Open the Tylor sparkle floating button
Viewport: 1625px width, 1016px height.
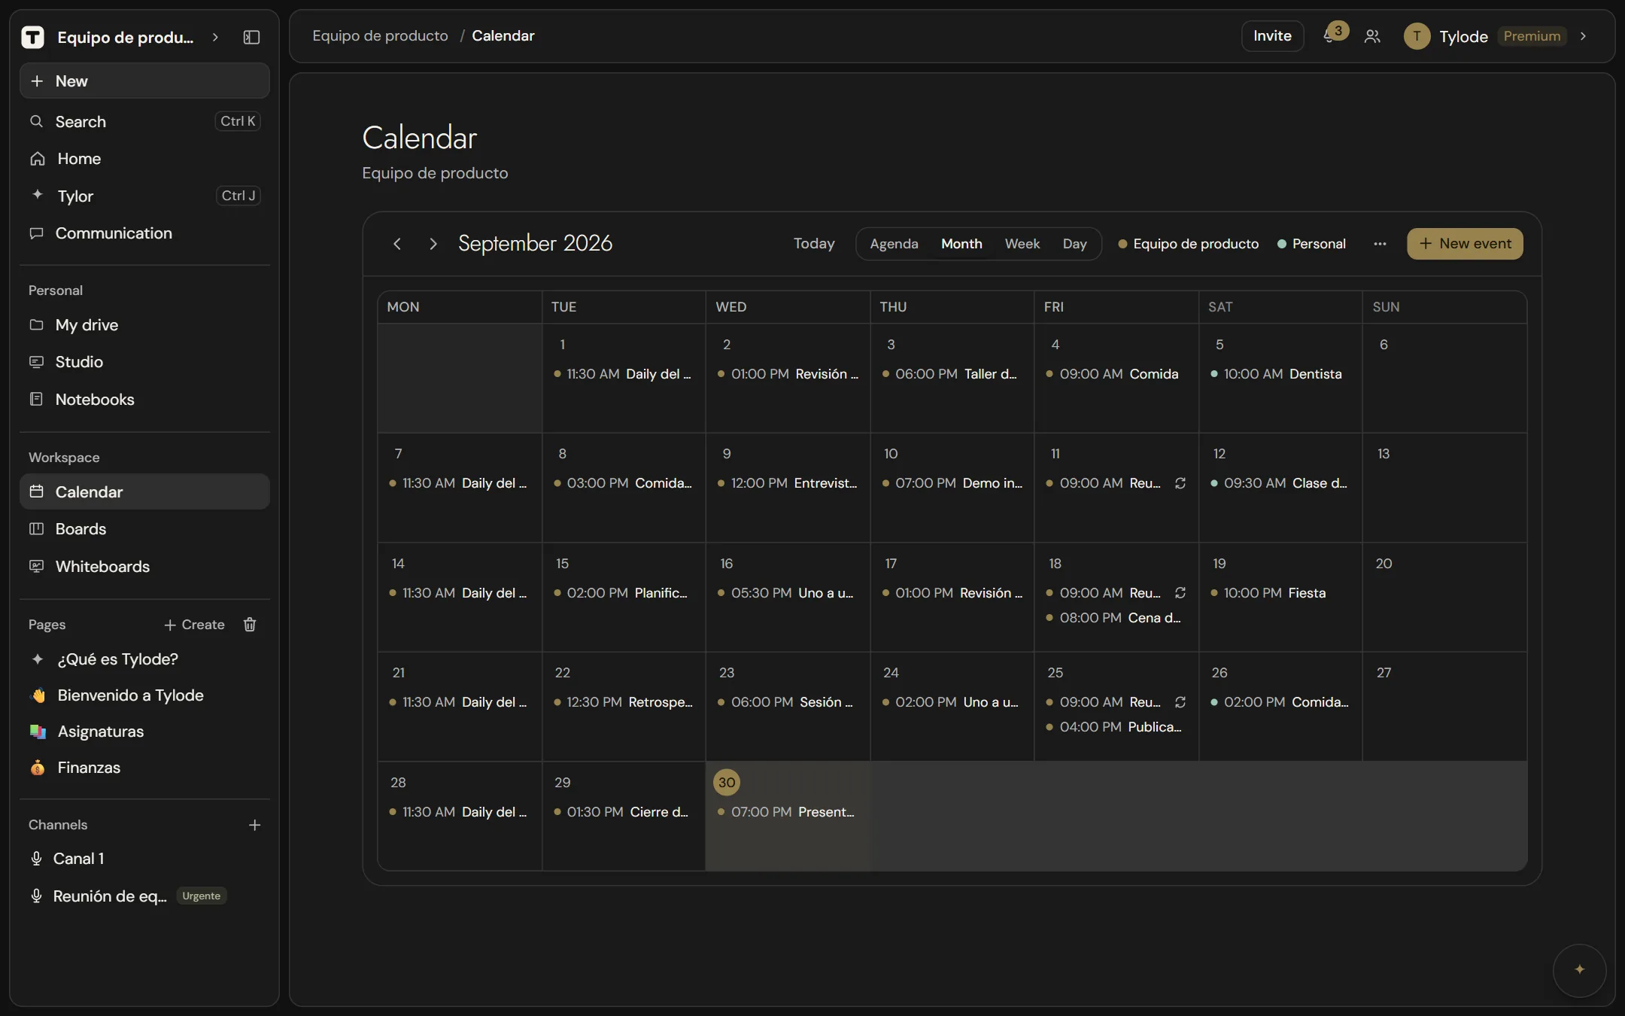pos(1579,969)
